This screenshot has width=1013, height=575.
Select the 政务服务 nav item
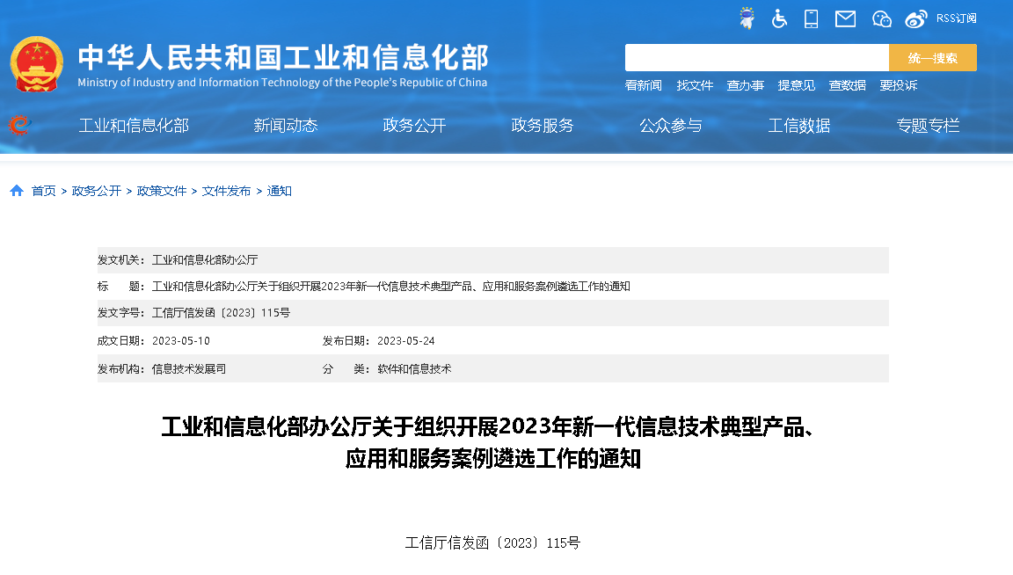click(x=542, y=126)
